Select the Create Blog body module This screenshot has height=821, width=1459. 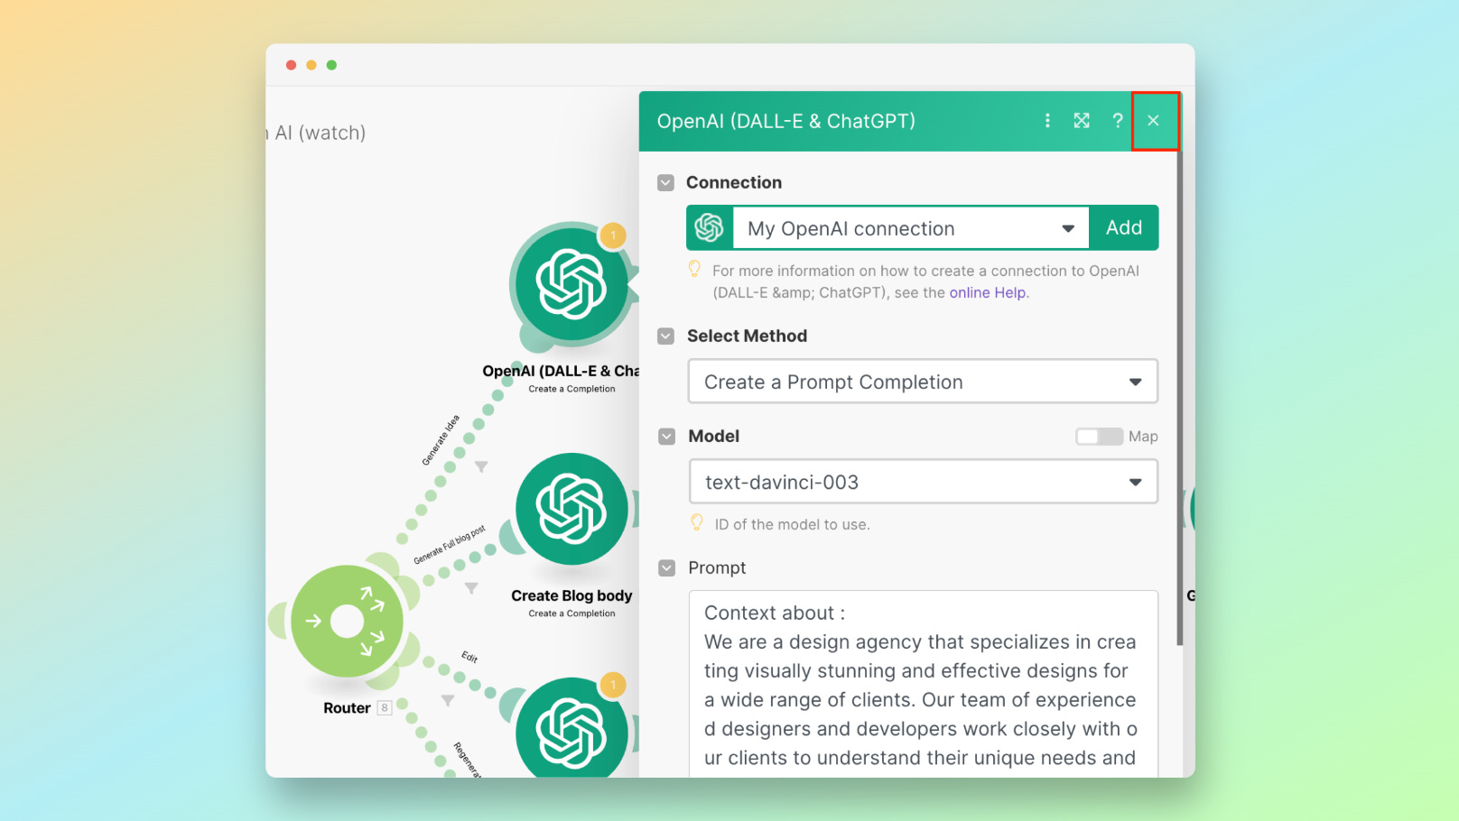tap(572, 510)
